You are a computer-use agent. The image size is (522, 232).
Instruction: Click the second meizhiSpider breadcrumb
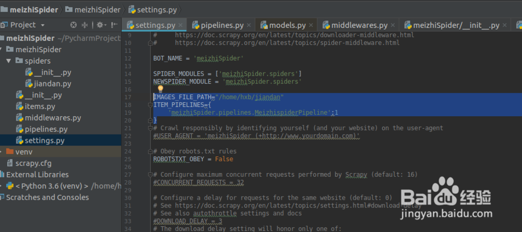[x=93, y=9]
